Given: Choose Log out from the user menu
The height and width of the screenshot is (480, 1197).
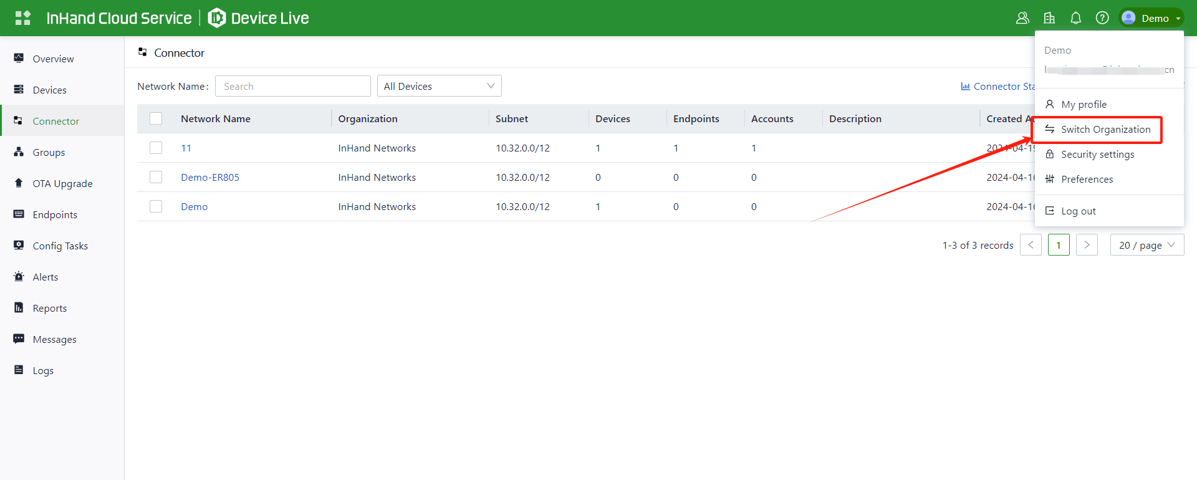Looking at the screenshot, I should pos(1078,211).
